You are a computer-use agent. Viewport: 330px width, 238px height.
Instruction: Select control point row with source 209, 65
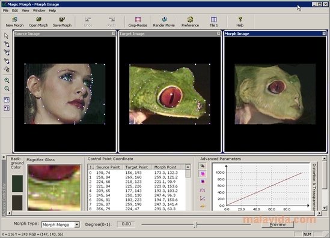pos(136,191)
